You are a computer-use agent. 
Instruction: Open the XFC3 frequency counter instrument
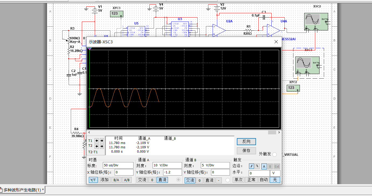click(x=117, y=13)
